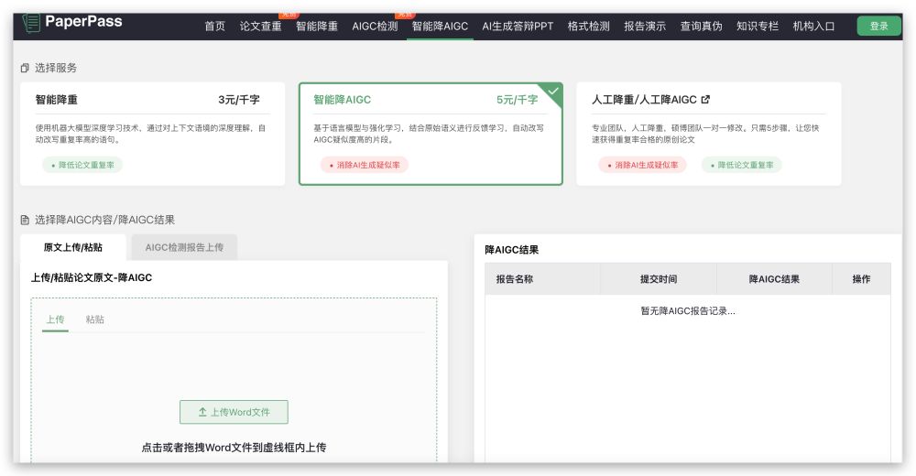The height and width of the screenshot is (476, 916).
Task: Go to 论文查重 in top navigation
Action: point(260,27)
